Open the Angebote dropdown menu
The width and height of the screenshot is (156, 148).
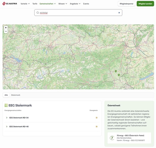pyautogui.click(x=75, y=4)
